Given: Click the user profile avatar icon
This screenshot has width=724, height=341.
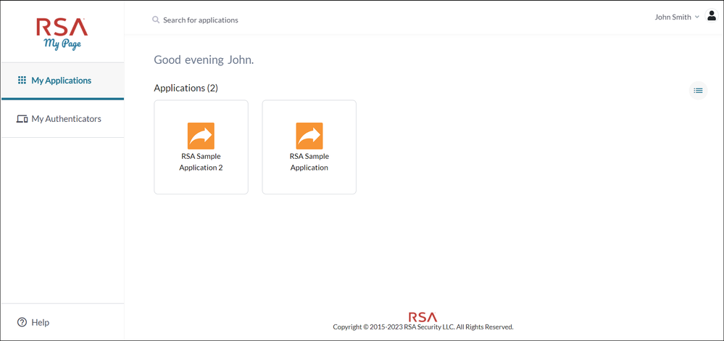Looking at the screenshot, I should (x=711, y=17).
